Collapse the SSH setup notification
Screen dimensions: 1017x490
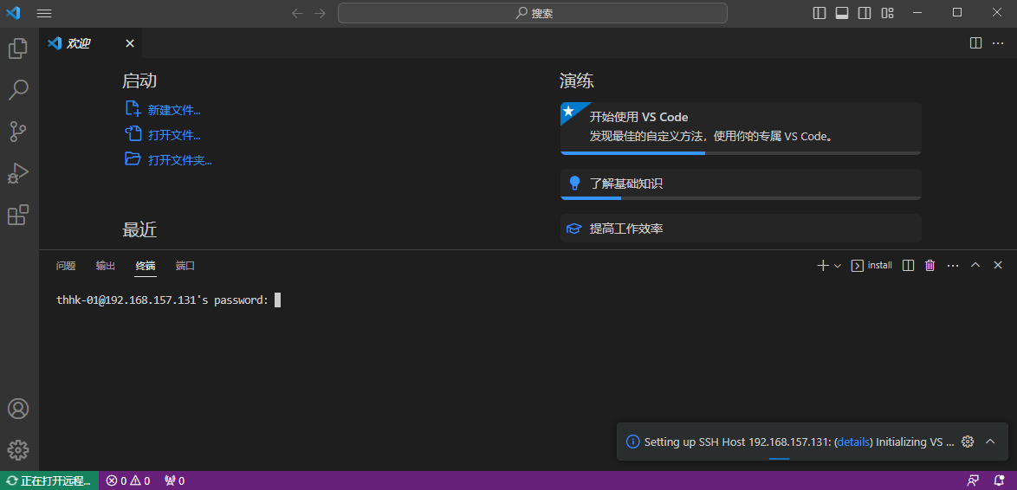coord(990,442)
